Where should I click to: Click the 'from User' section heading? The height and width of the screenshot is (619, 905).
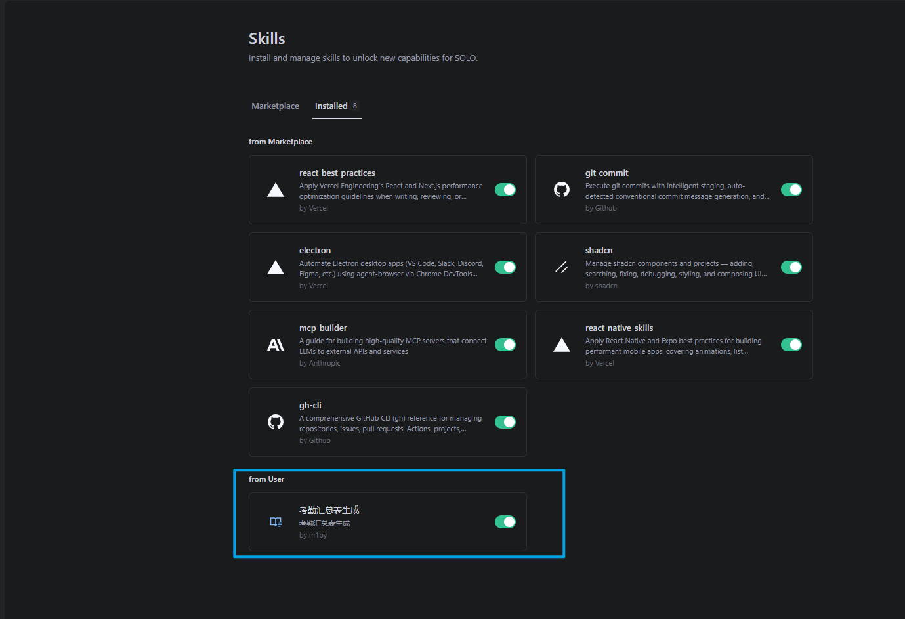(x=266, y=479)
